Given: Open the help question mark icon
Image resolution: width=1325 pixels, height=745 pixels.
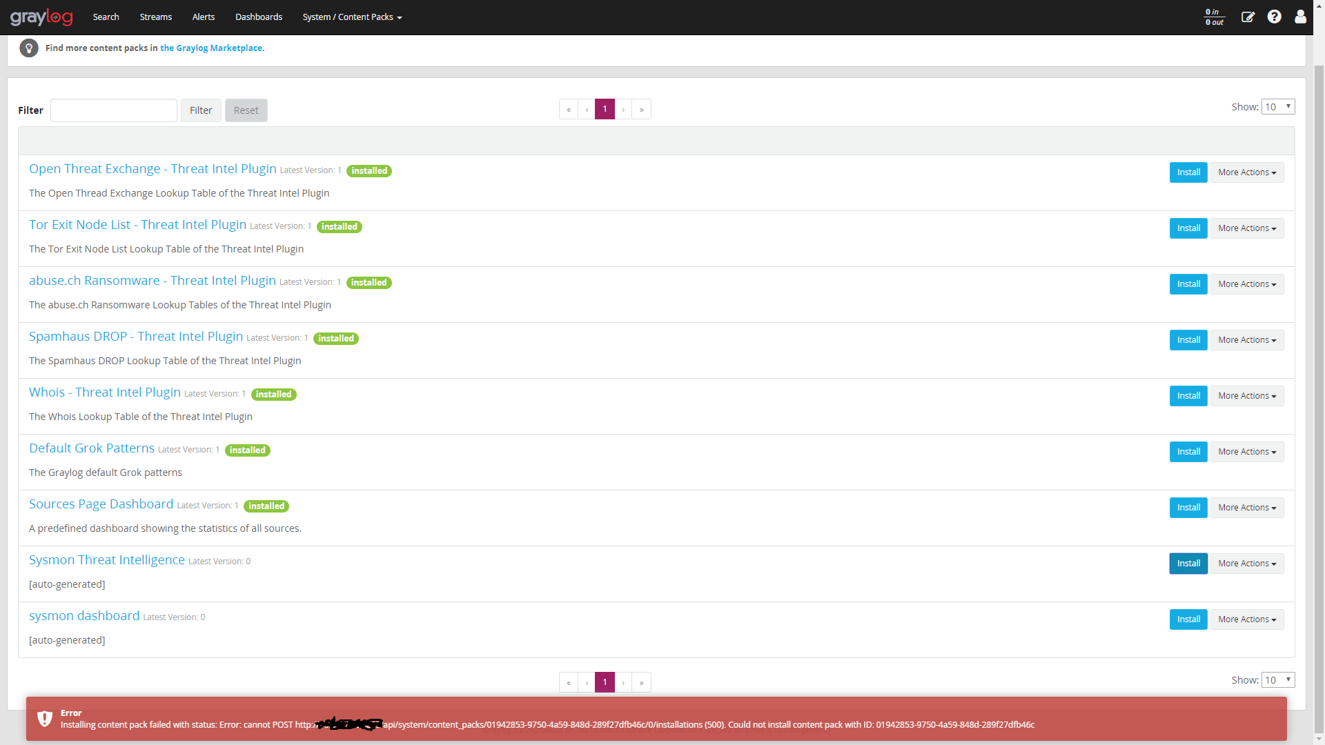Looking at the screenshot, I should (1274, 17).
